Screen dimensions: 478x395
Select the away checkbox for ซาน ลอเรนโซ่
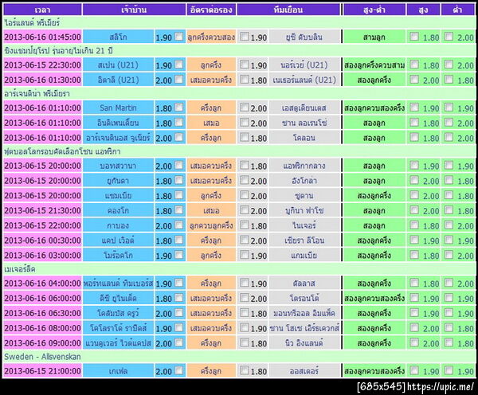[x=244, y=122]
